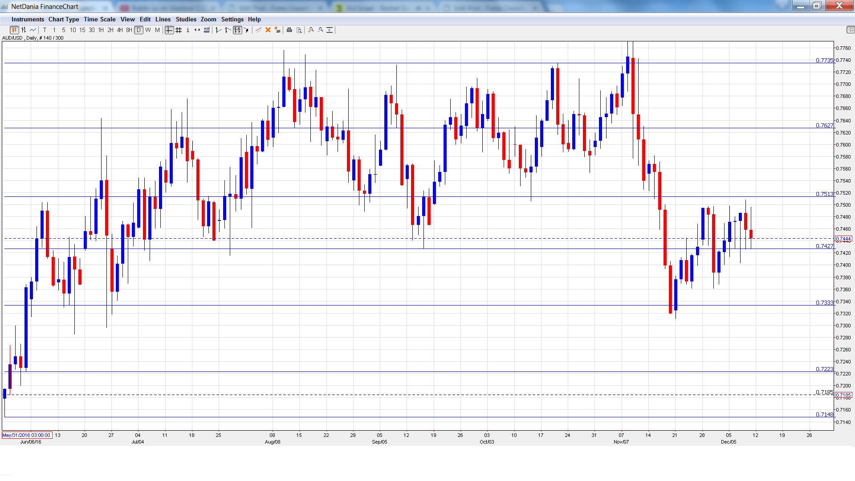Click zoom in magnifier icon
The image size is (855, 481).
(x=311, y=30)
